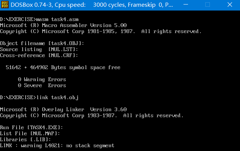Click the Source listing [NUL.LST] prompt
The width and height of the screenshot is (240, 151).
(39, 49)
